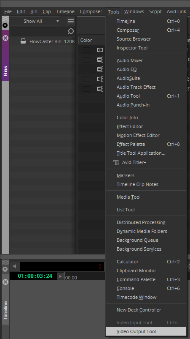Open Media Tool
190x339 pixels.
[x=146, y=197]
